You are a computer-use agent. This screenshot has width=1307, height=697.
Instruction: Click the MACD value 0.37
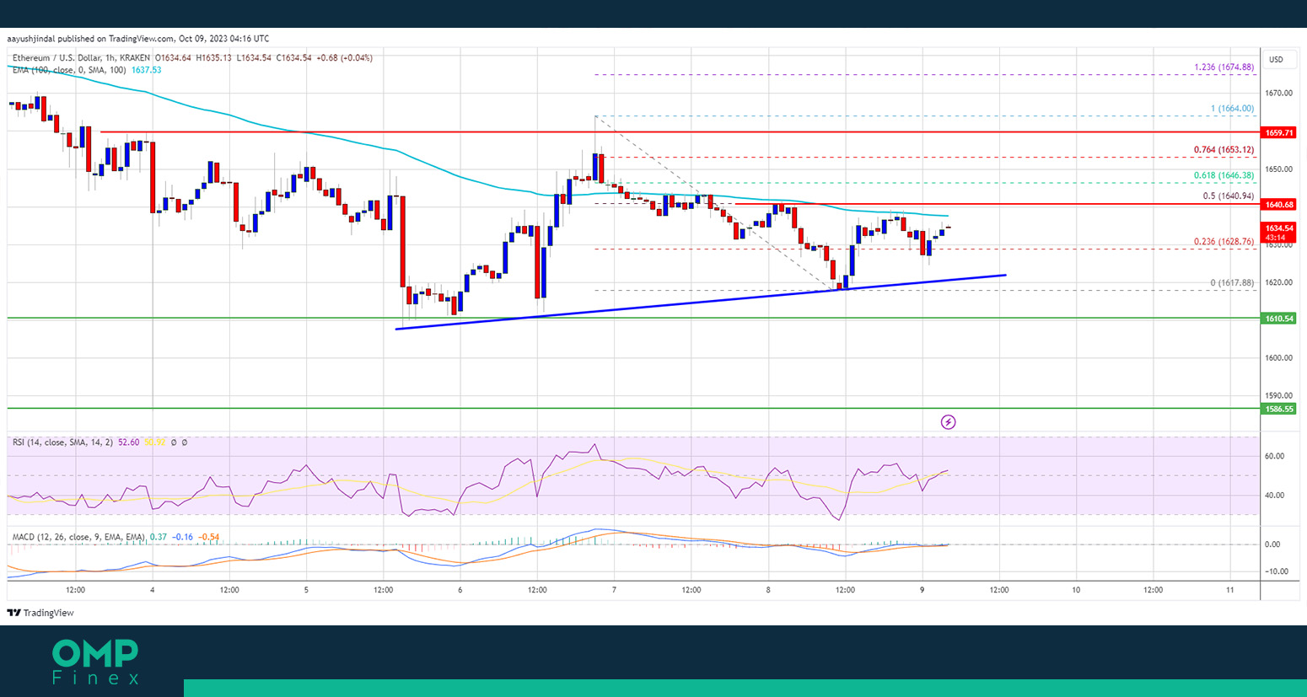tap(158, 537)
